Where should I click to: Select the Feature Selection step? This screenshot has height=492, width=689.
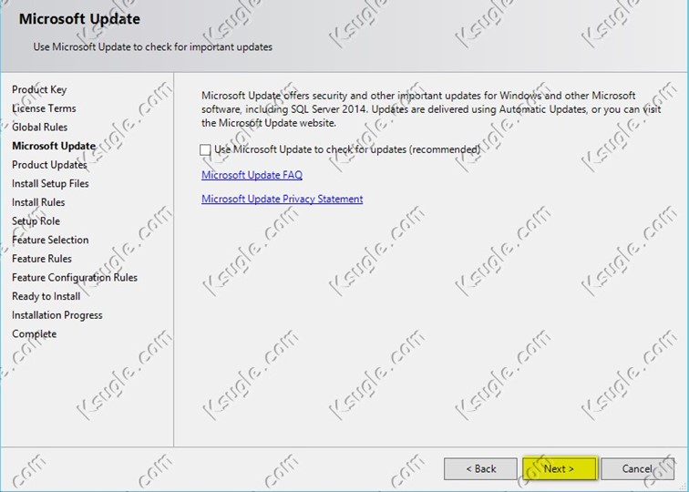(50, 240)
